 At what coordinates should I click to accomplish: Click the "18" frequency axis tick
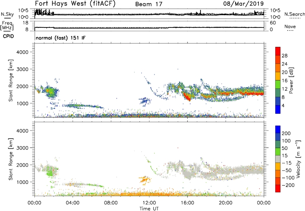point(26,23)
